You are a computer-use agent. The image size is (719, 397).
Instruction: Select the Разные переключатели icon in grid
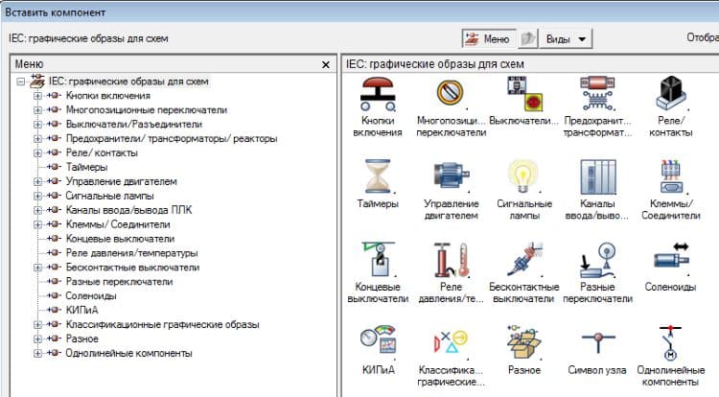(x=597, y=261)
